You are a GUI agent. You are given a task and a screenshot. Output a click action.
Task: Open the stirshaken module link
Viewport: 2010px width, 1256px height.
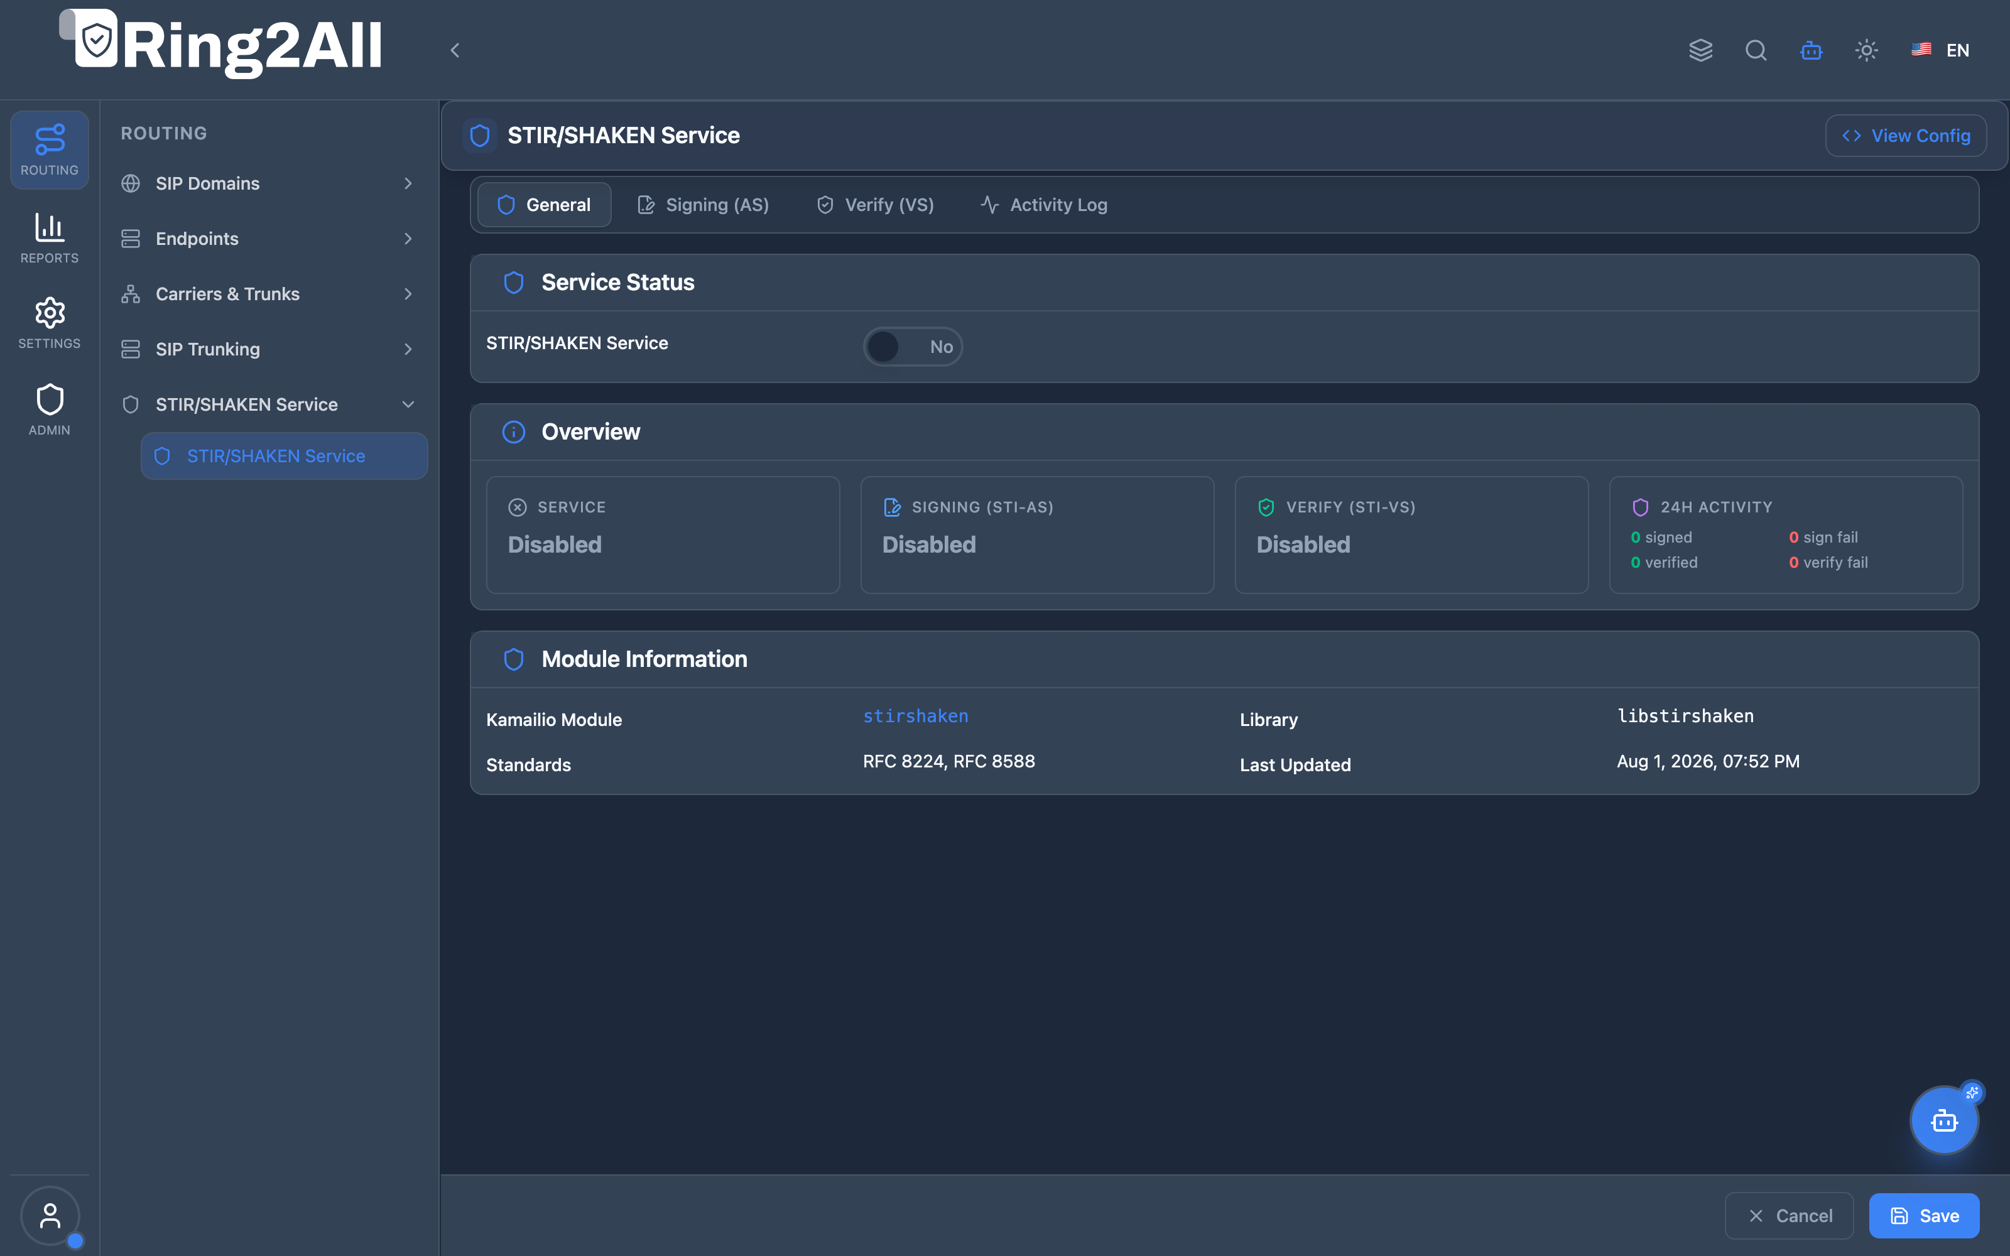915,716
